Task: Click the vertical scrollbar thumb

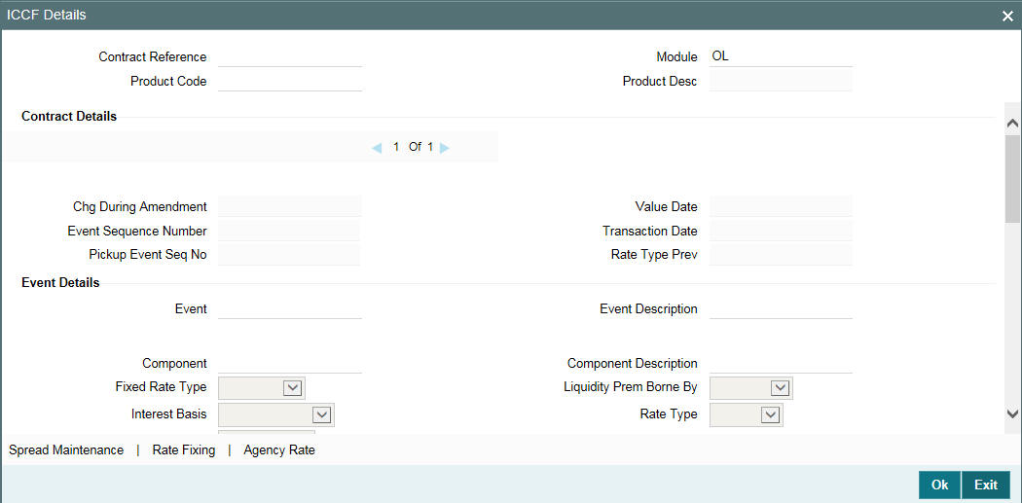Action: [1012, 178]
